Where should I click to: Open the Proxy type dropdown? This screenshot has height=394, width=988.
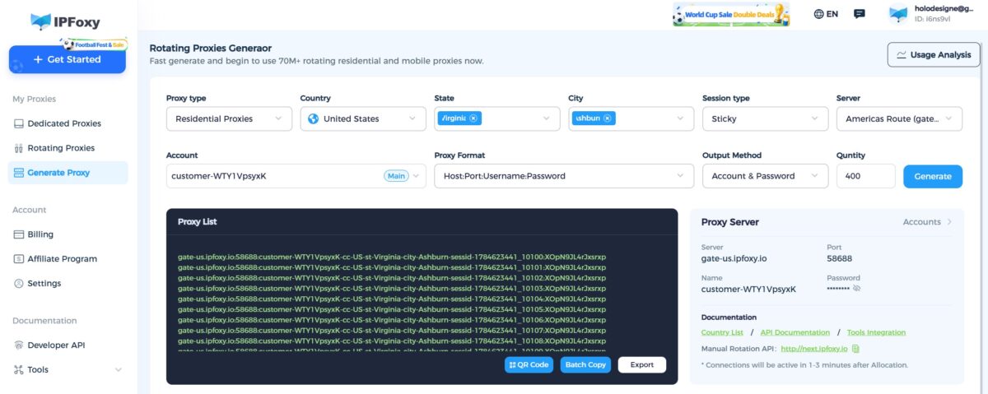pyautogui.click(x=229, y=118)
